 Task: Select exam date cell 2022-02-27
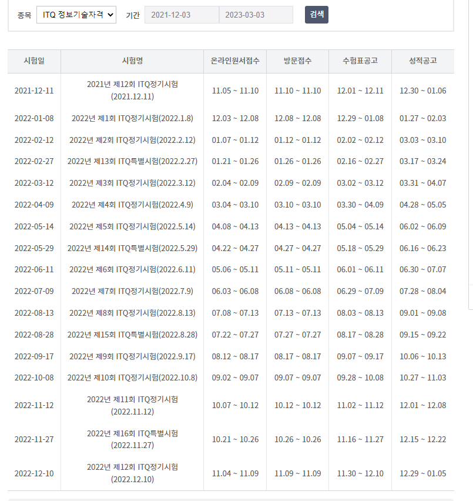(x=34, y=161)
